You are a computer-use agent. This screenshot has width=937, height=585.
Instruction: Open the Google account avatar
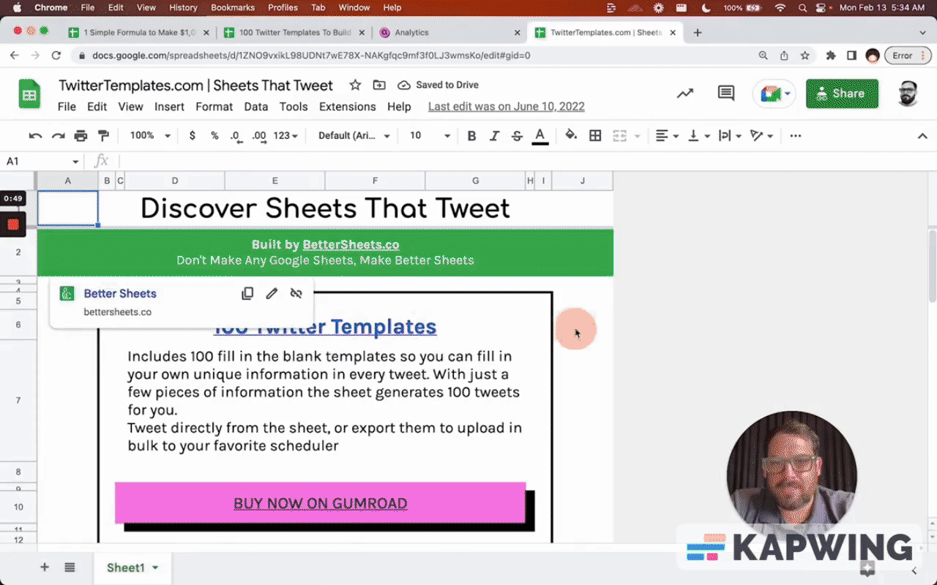click(x=908, y=94)
